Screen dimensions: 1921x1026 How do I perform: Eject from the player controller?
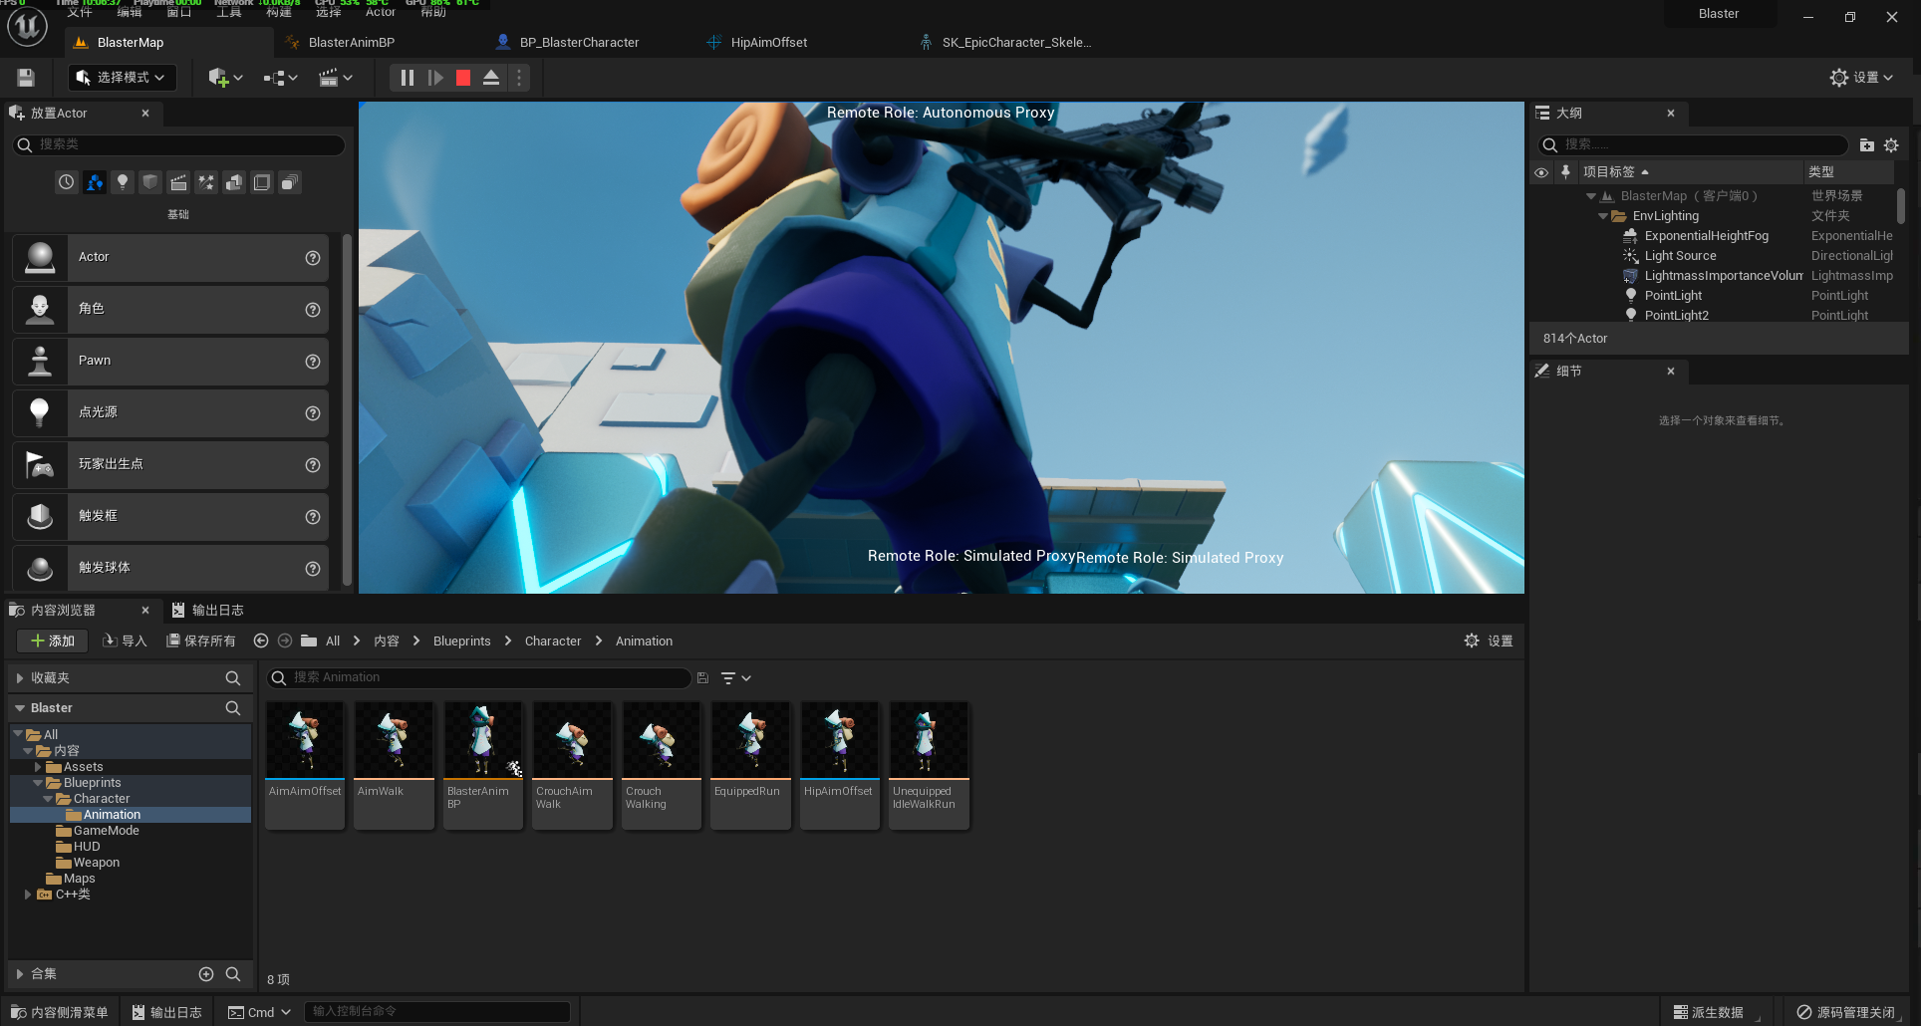pos(491,78)
